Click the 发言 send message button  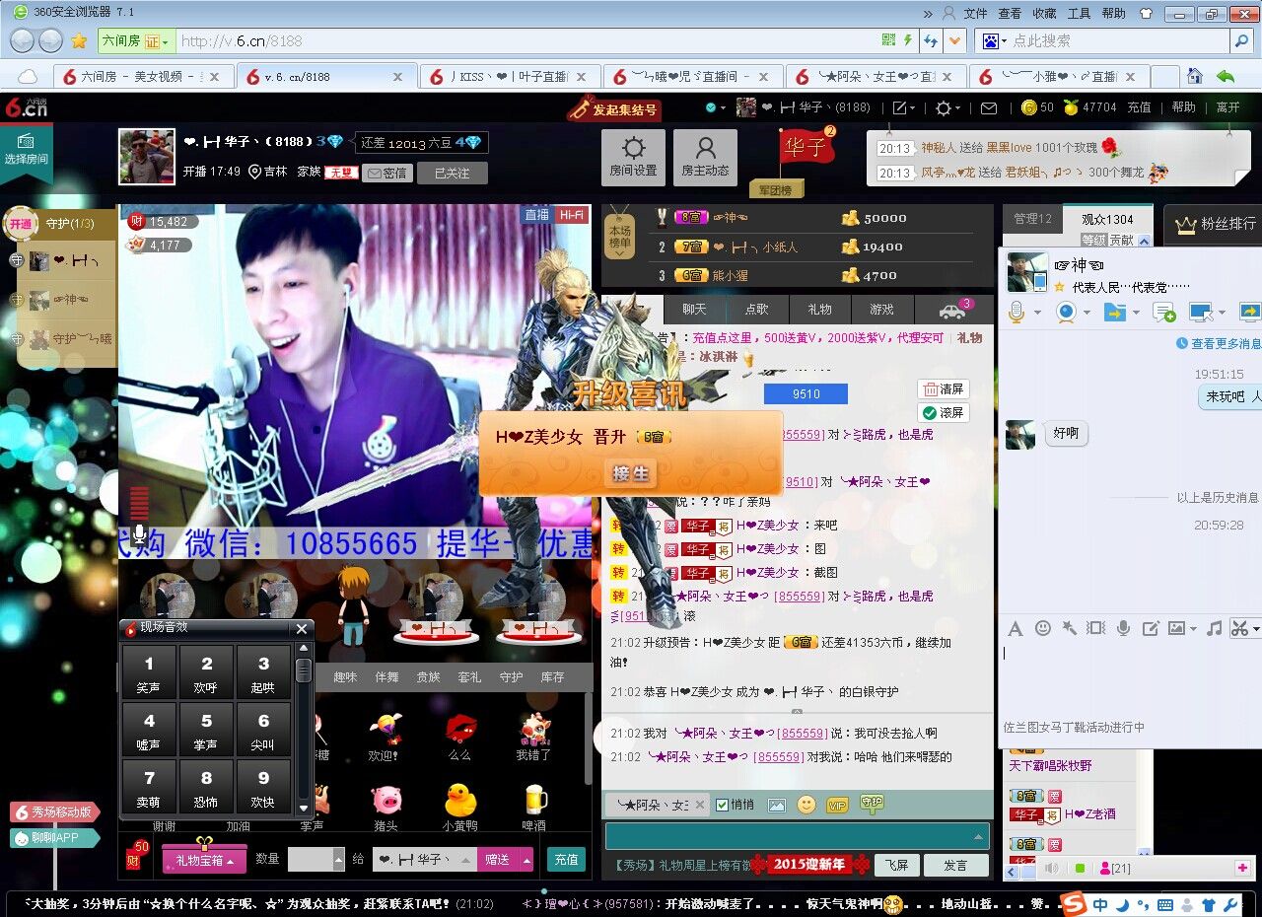(955, 865)
